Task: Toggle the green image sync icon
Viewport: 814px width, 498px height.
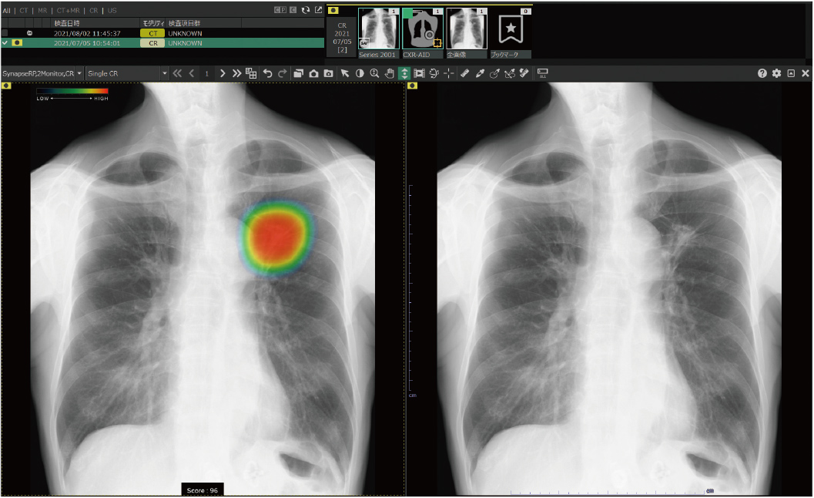Action: pyautogui.click(x=404, y=72)
